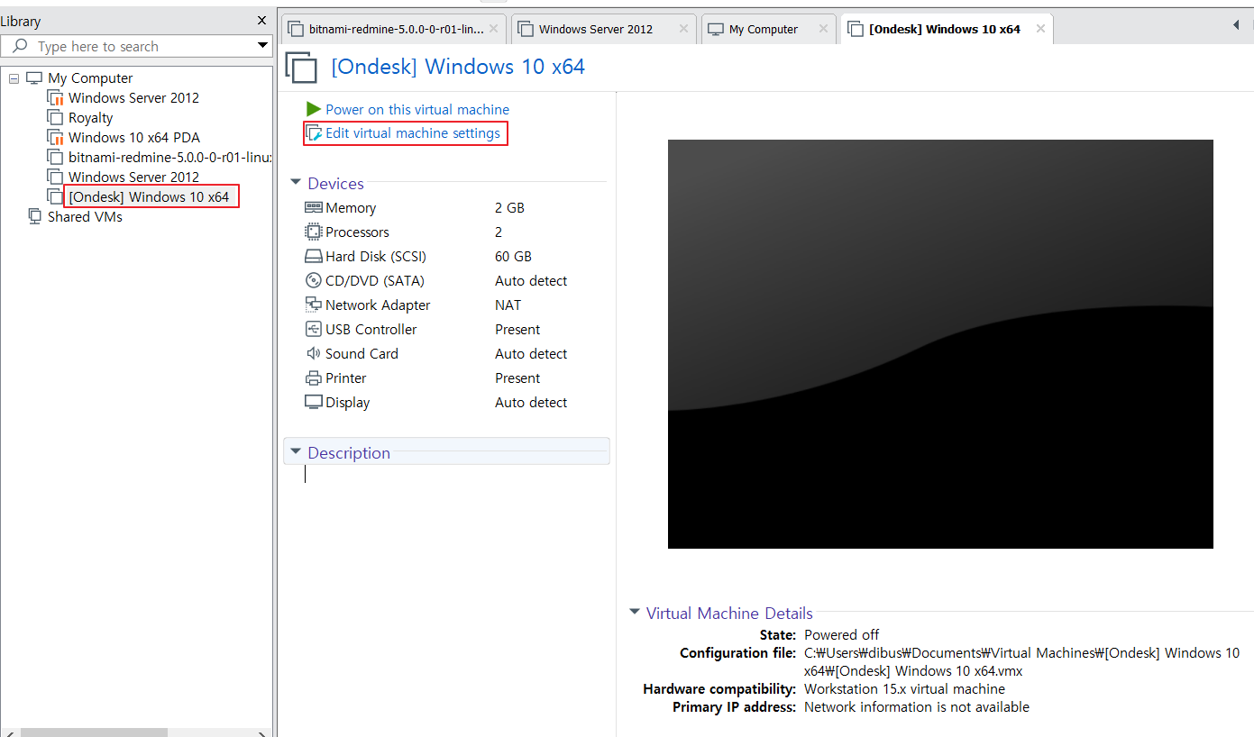Select My Computer in the library tree
The image size is (1254, 737).
(90, 77)
